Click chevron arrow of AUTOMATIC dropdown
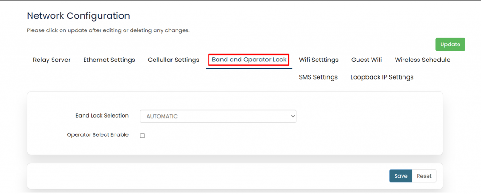This screenshot has height=194, width=481. pos(293,116)
